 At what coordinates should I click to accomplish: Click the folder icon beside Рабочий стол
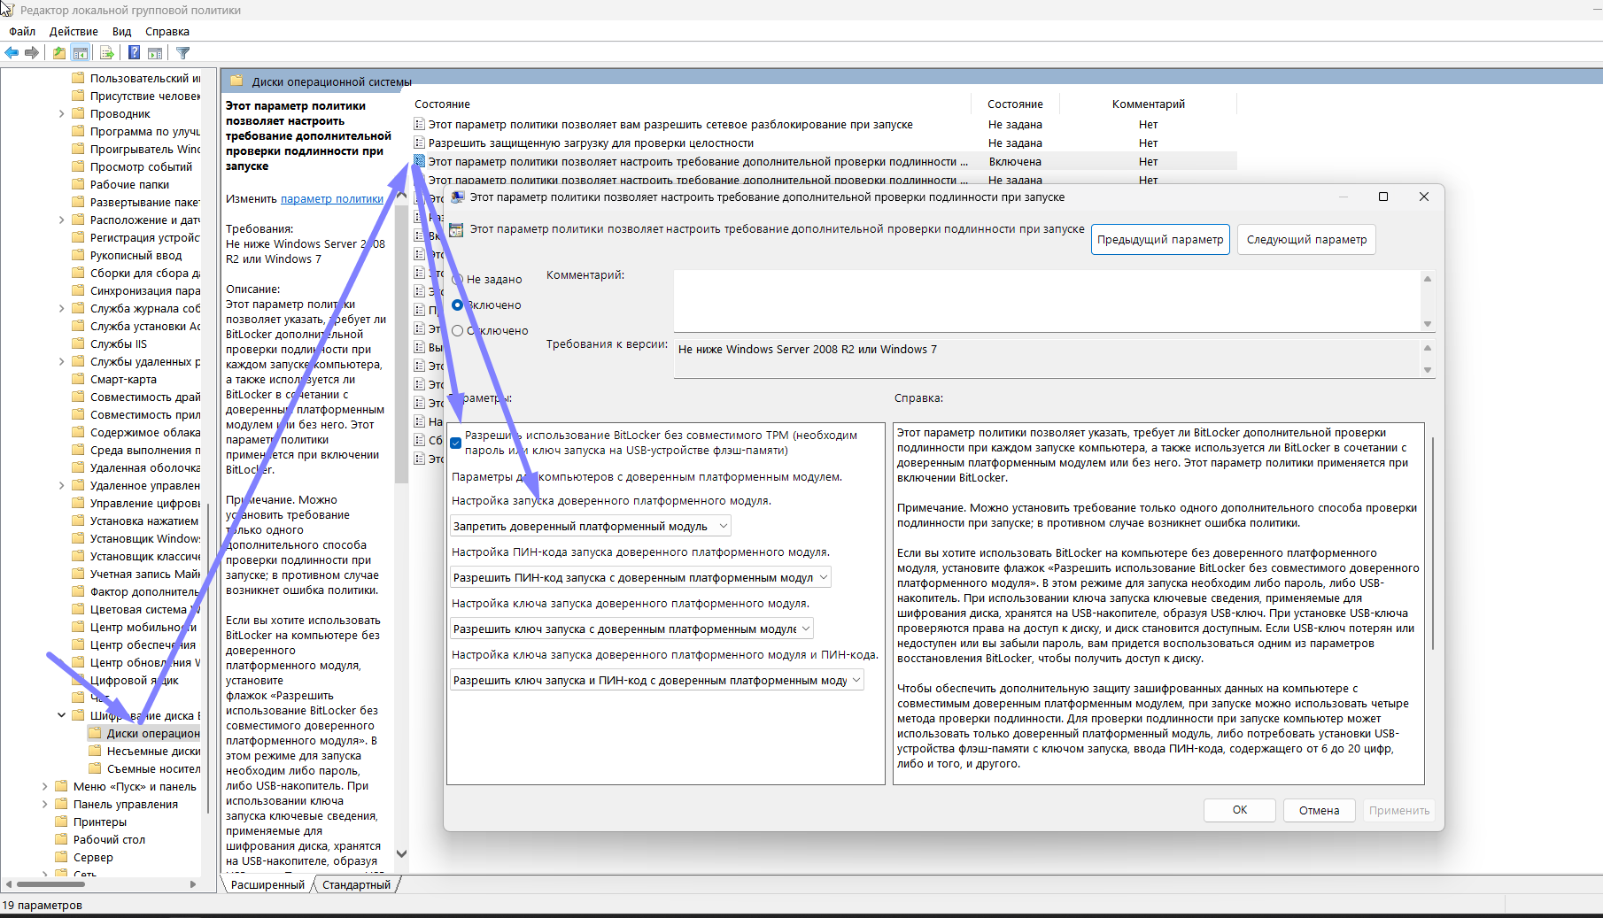pyautogui.click(x=61, y=839)
